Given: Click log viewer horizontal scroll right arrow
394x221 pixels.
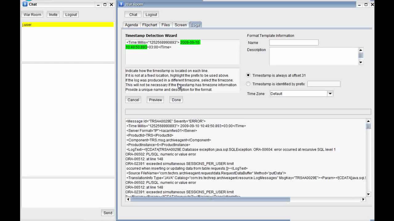Looking at the screenshot, I should (363, 200).
